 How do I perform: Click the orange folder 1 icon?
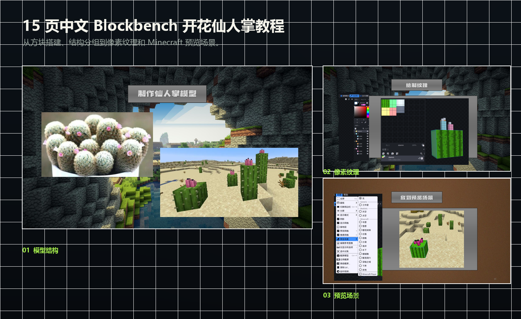[356, 141]
